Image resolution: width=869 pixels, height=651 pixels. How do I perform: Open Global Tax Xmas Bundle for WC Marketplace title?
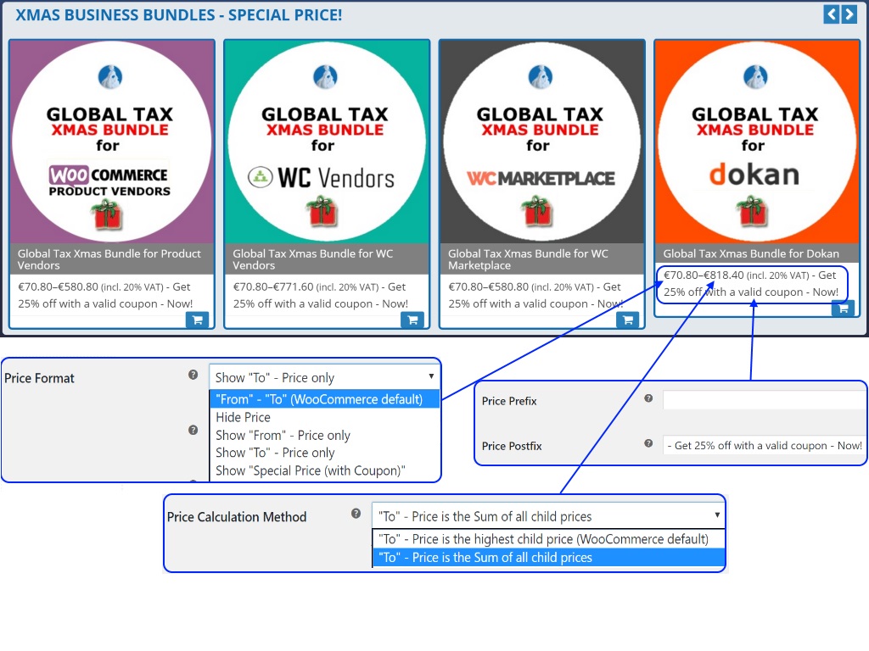pos(528,259)
